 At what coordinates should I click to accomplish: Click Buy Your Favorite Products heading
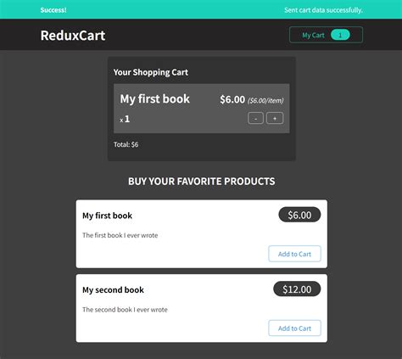[202, 182]
